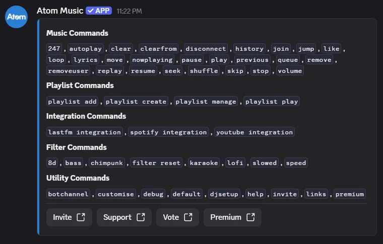Click the 'volume' command tag
383x244 pixels.
(290, 71)
